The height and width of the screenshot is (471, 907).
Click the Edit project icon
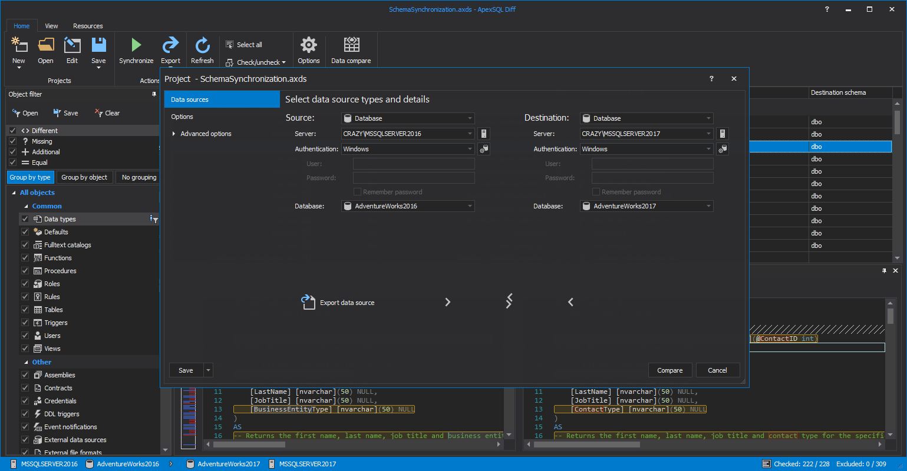[x=72, y=45]
